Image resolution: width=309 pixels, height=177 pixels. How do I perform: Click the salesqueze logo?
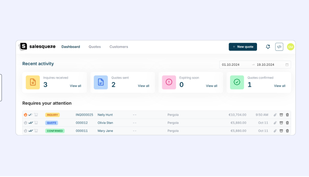[x=37, y=47]
